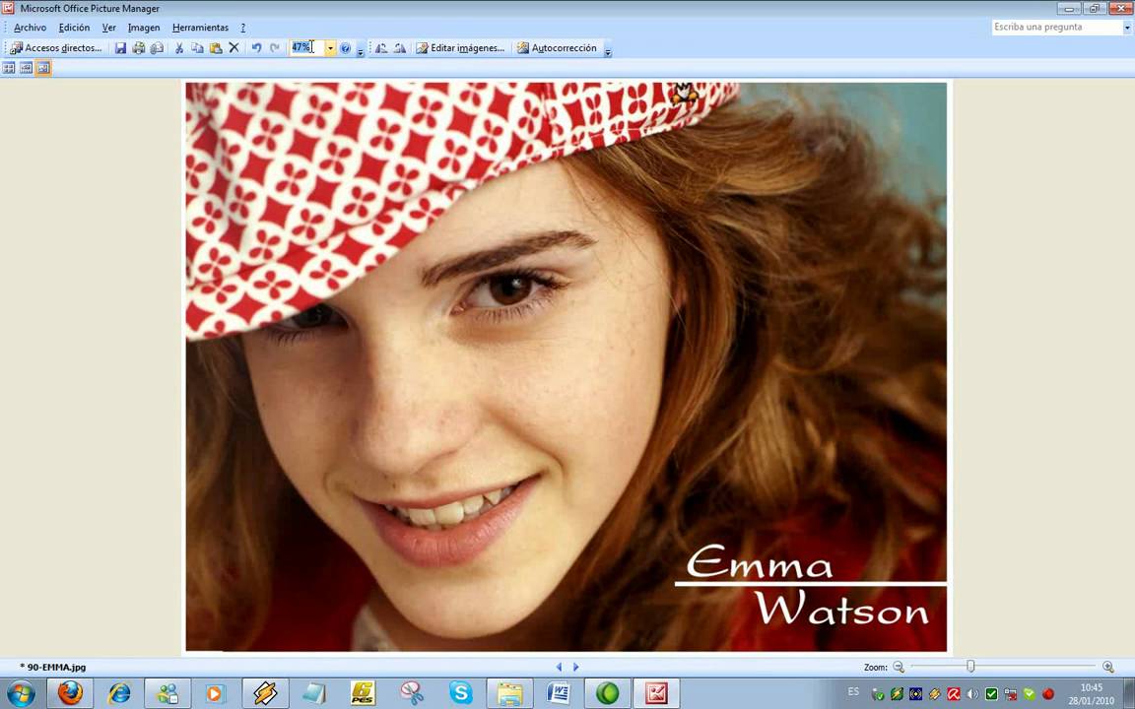
Task: Click inside the 47% zoom field
Action: [307, 47]
